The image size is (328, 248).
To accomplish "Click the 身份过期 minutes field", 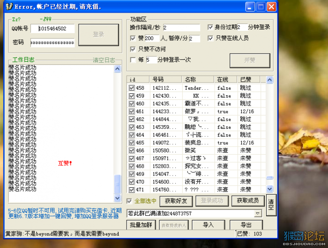I will 242,27.
